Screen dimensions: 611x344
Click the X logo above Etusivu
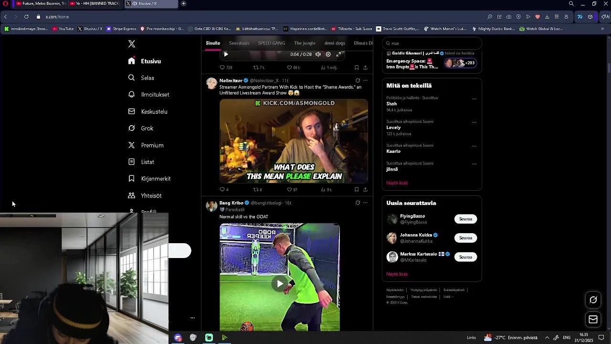coord(132,44)
